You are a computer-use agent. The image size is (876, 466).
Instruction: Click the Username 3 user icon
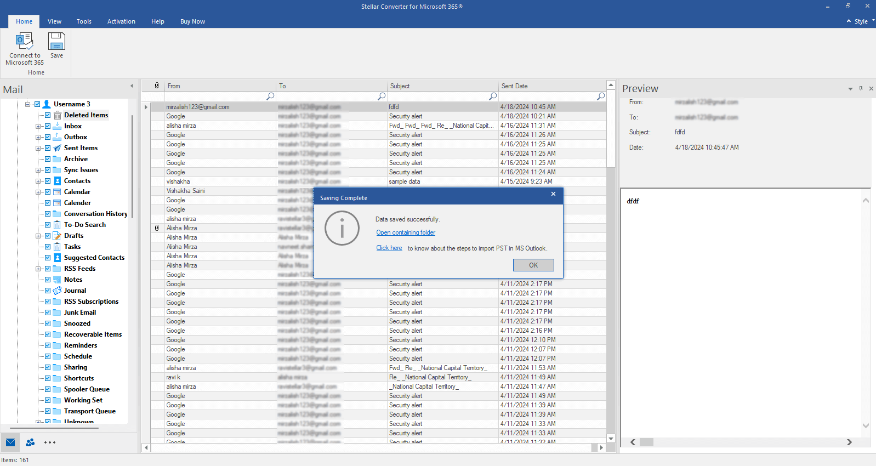[x=47, y=104]
